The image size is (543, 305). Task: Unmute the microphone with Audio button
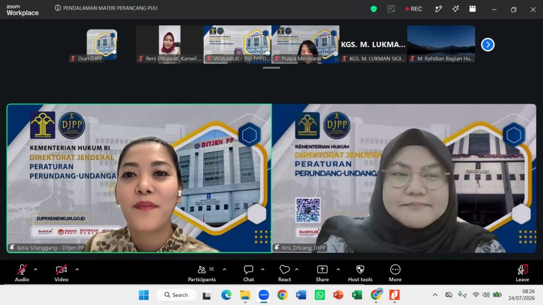22,273
